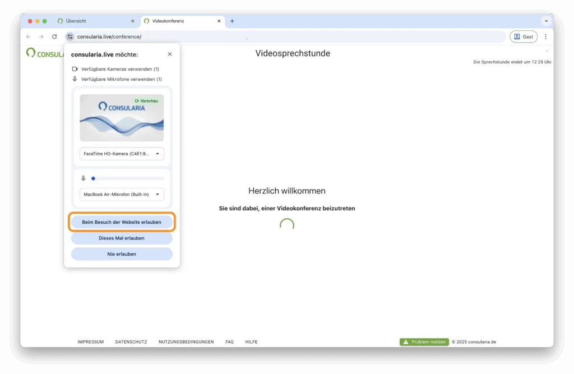Click the browser back arrow icon

tap(29, 36)
